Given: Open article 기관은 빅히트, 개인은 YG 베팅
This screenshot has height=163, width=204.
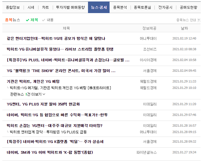Looking at the screenshot, I should 33,82.
